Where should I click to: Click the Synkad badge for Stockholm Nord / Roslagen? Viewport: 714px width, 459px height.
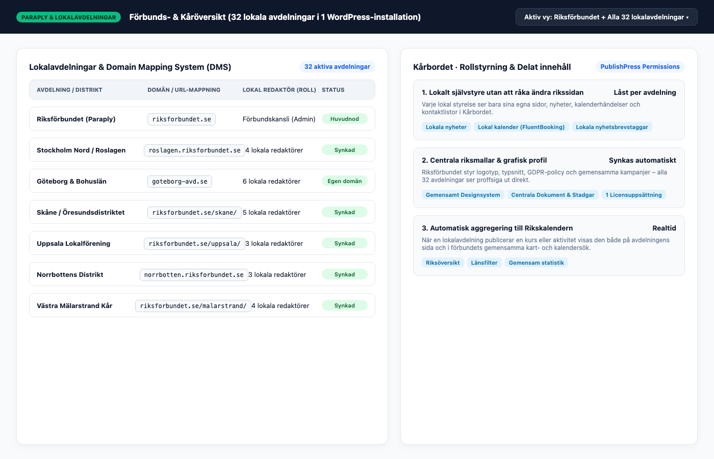point(345,150)
